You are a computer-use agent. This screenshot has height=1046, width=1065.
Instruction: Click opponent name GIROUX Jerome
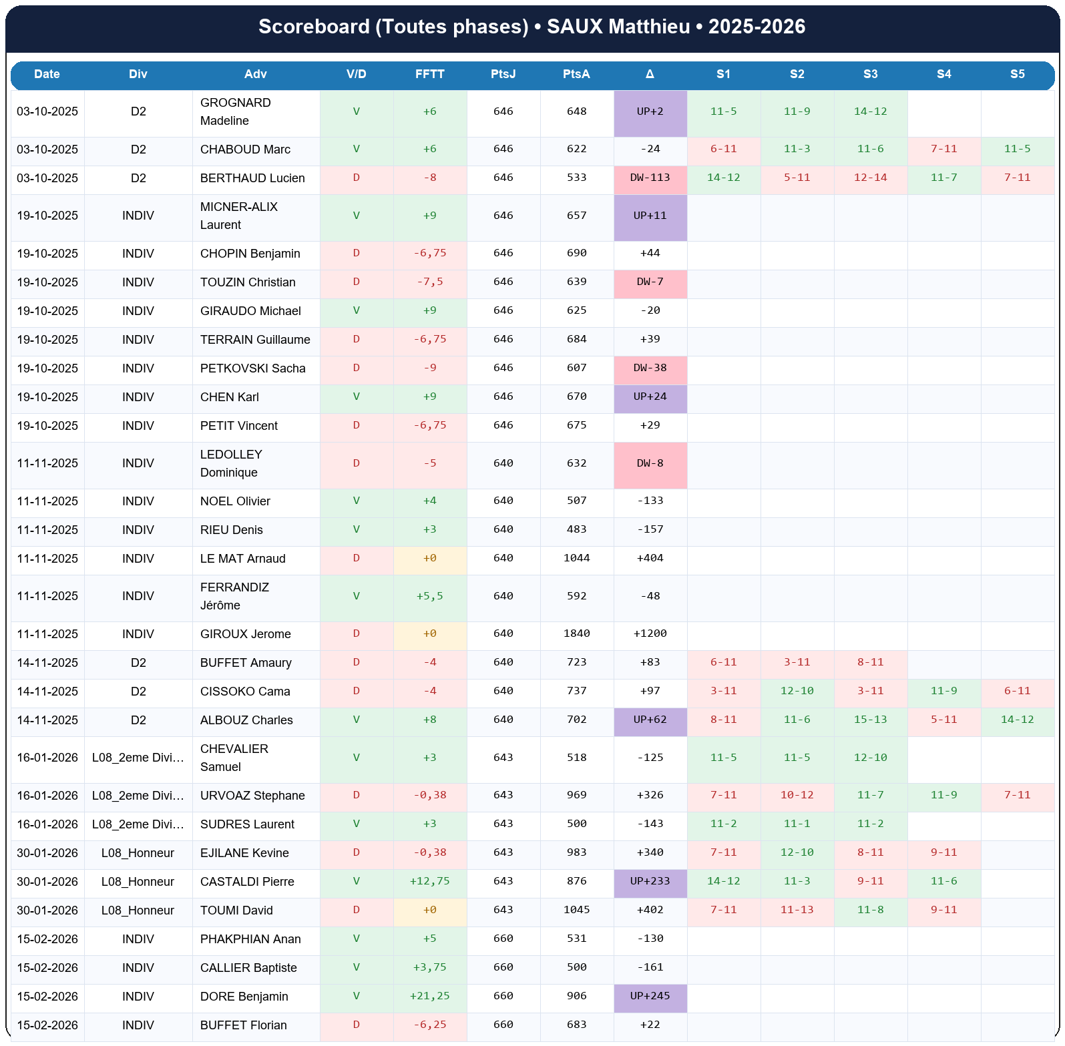(x=246, y=634)
